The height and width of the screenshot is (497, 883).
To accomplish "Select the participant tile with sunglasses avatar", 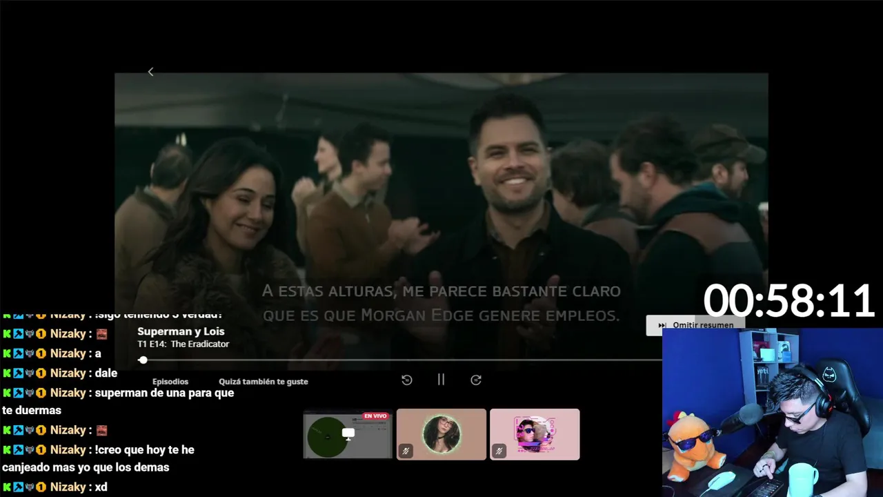I will coord(535,434).
